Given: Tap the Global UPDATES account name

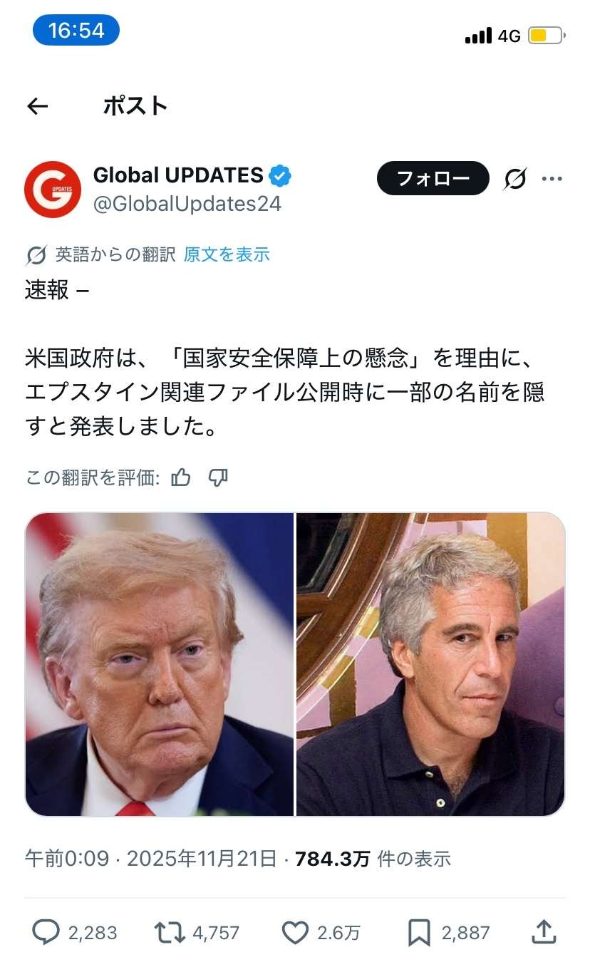Looking at the screenshot, I should [178, 175].
